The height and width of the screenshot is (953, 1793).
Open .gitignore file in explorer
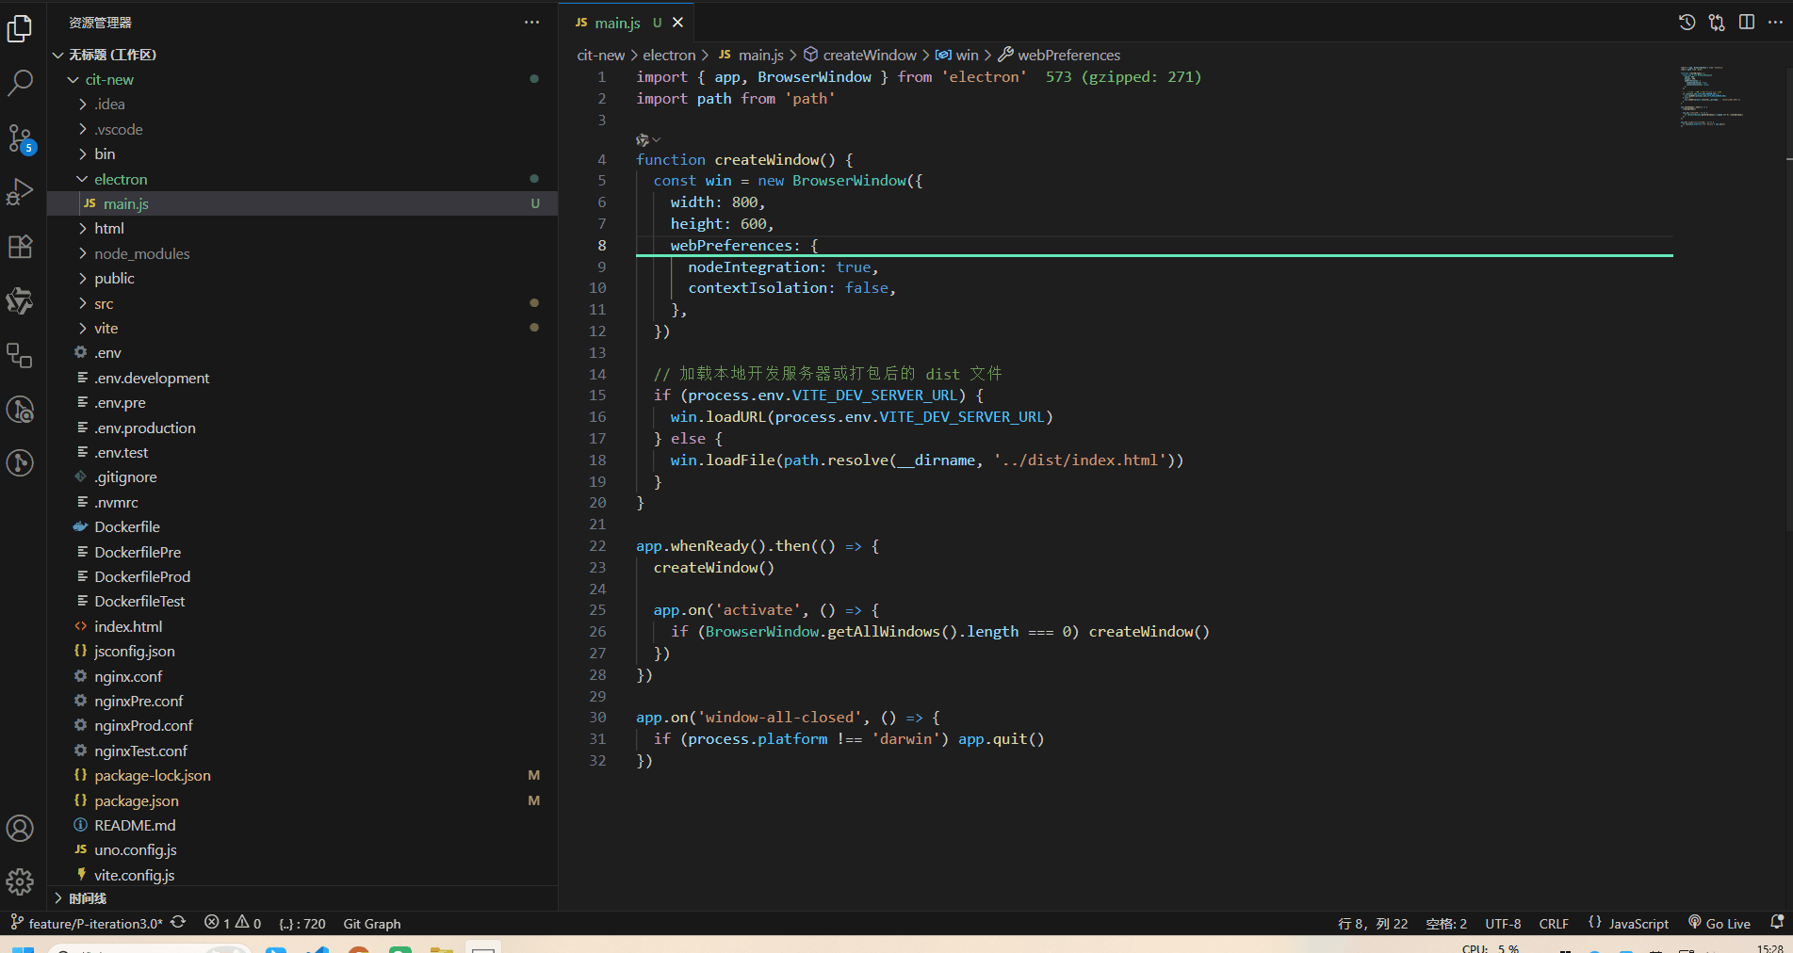coord(302,476)
